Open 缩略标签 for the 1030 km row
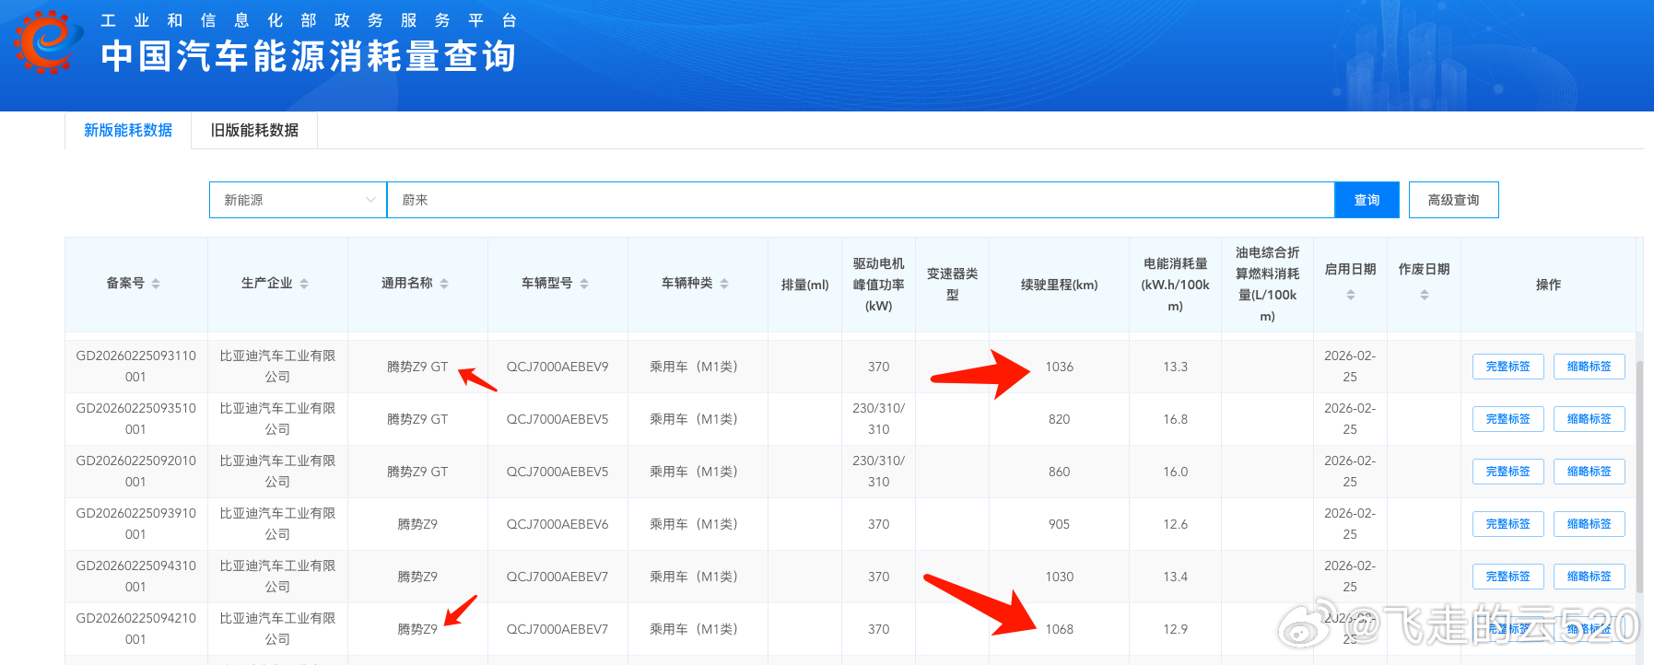Screen dimensions: 1654x665 pyautogui.click(x=1589, y=577)
